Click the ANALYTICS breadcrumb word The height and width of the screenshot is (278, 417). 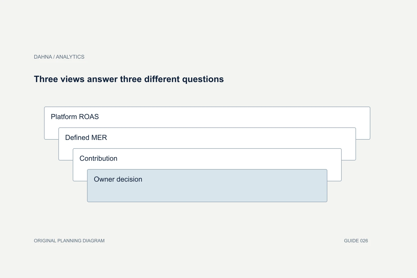point(70,57)
